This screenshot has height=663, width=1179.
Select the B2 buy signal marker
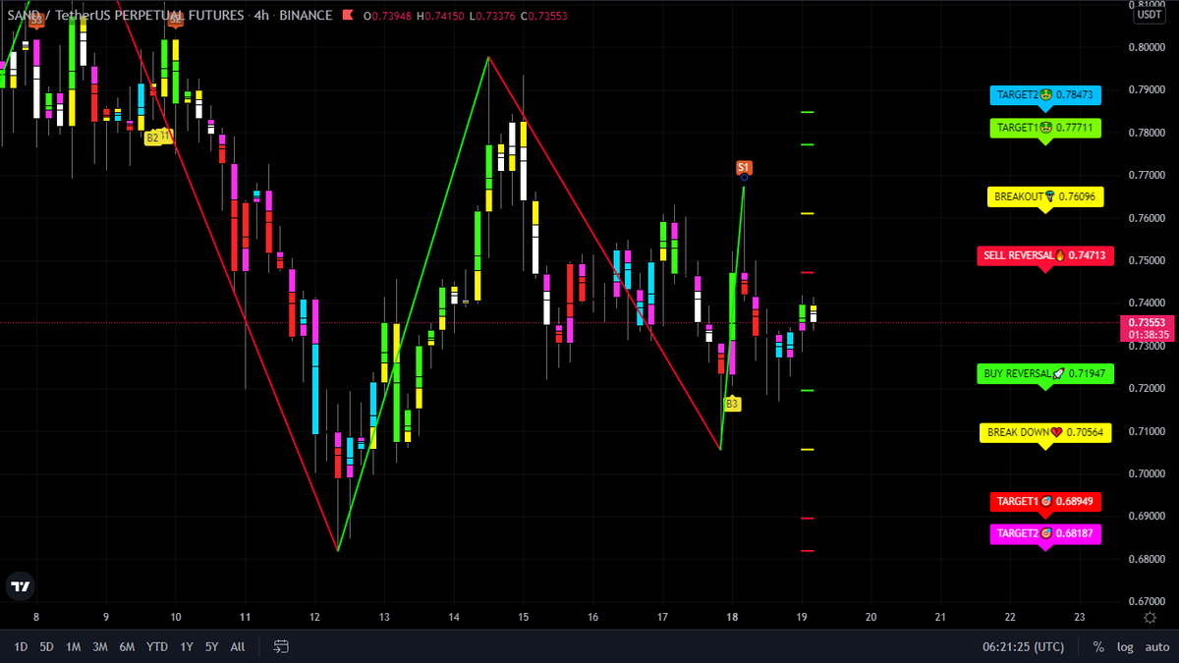pyautogui.click(x=152, y=138)
